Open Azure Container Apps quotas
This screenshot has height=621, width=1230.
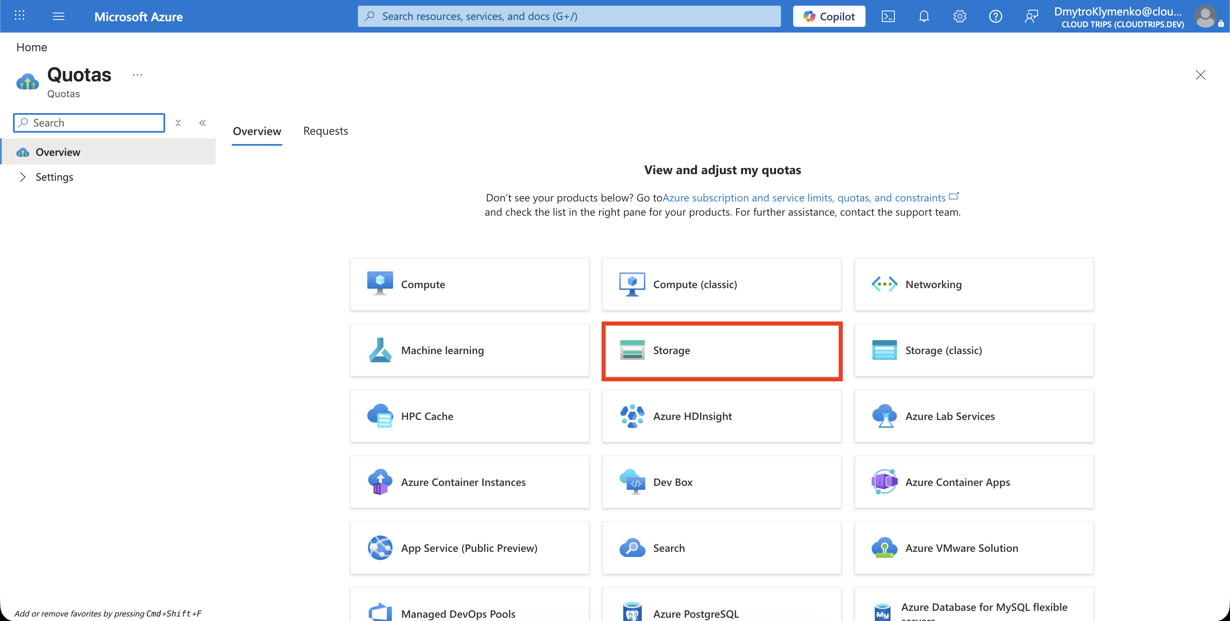coord(974,482)
